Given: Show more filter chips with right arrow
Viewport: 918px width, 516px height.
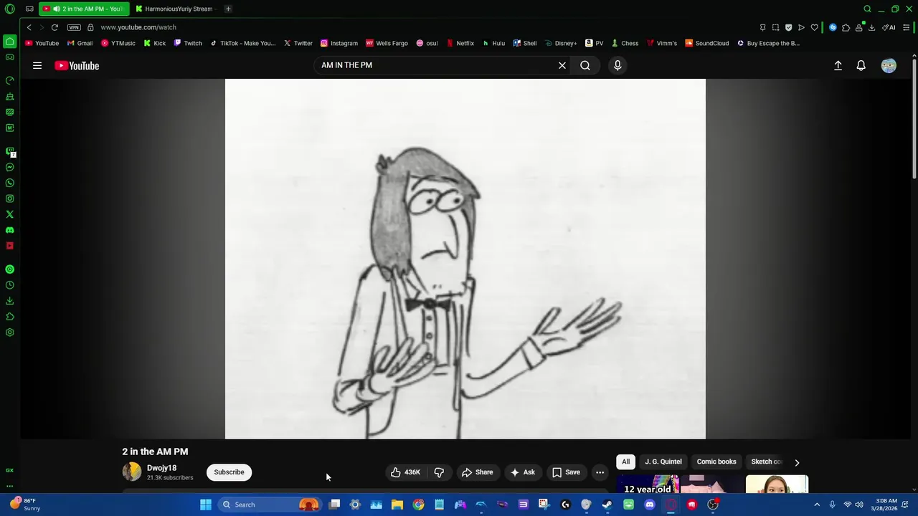Looking at the screenshot, I should coord(797,462).
